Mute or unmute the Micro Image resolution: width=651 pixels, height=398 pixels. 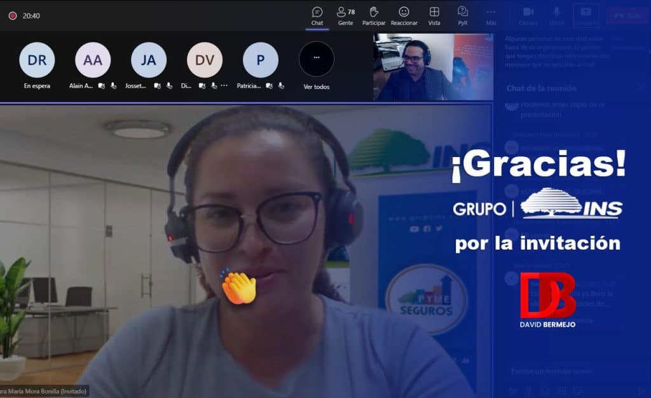(557, 15)
